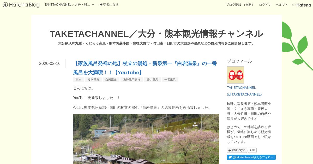
Task: Select the 貸切風呂 tag
Action: tap(152, 80)
